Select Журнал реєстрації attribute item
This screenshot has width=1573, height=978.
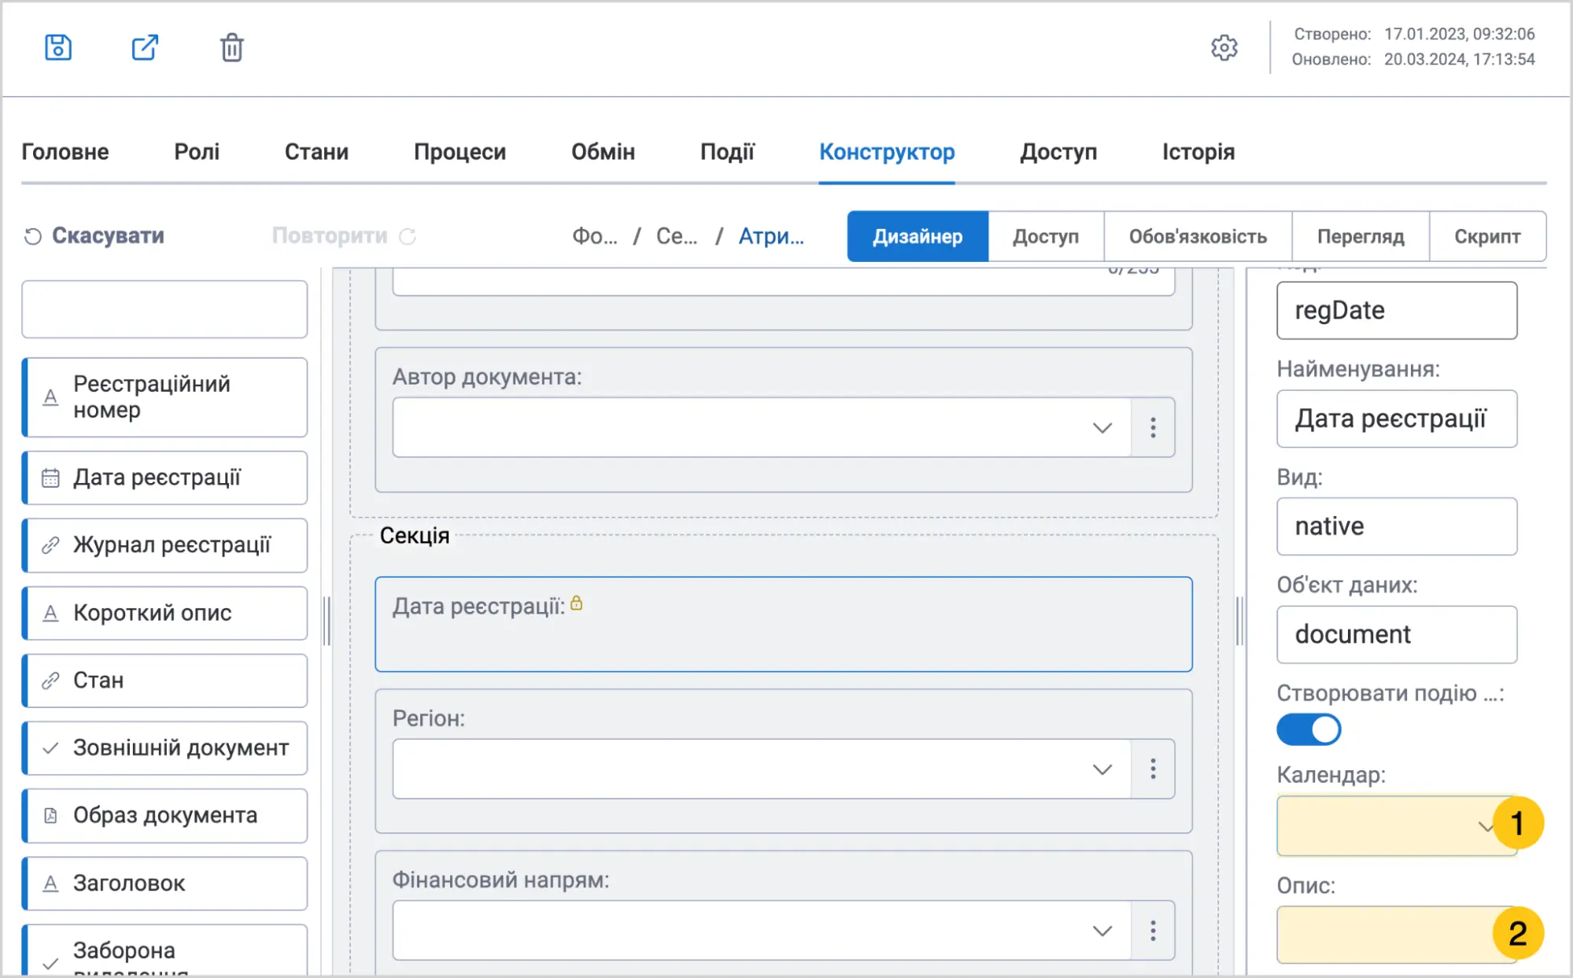coord(164,544)
